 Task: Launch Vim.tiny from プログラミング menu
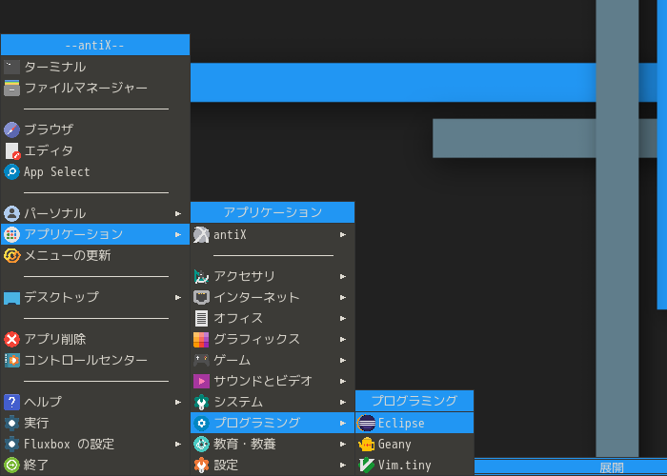tap(414, 465)
